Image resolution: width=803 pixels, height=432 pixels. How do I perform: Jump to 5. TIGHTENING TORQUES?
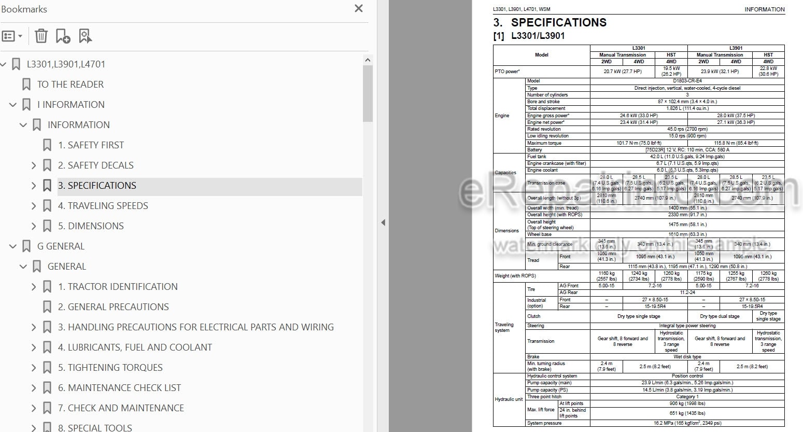point(110,368)
